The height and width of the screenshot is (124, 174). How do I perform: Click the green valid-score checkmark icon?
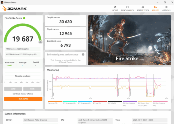[x=24, y=18]
